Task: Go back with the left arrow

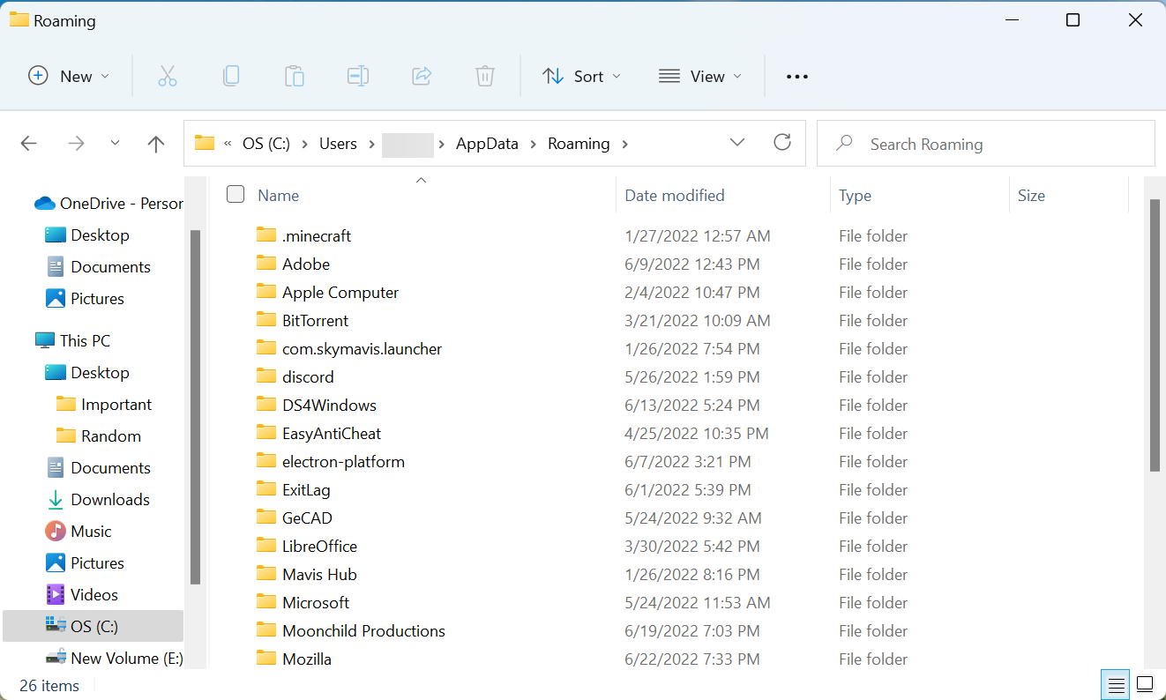Action: pos(29,144)
